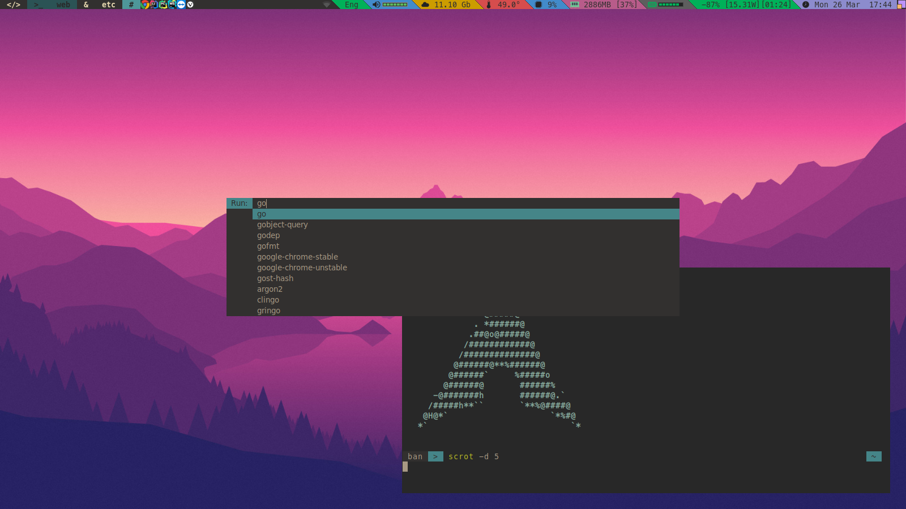Click the volume level bar
The image size is (906, 509).
coord(395,5)
